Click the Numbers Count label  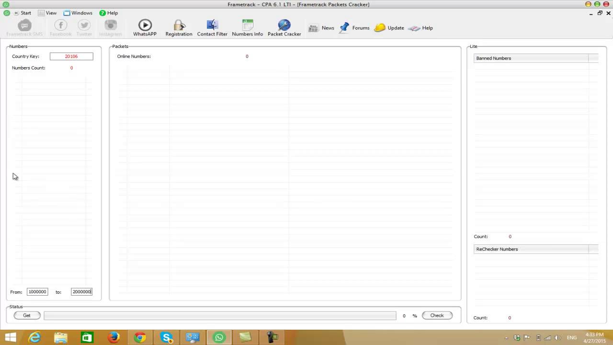[28, 68]
